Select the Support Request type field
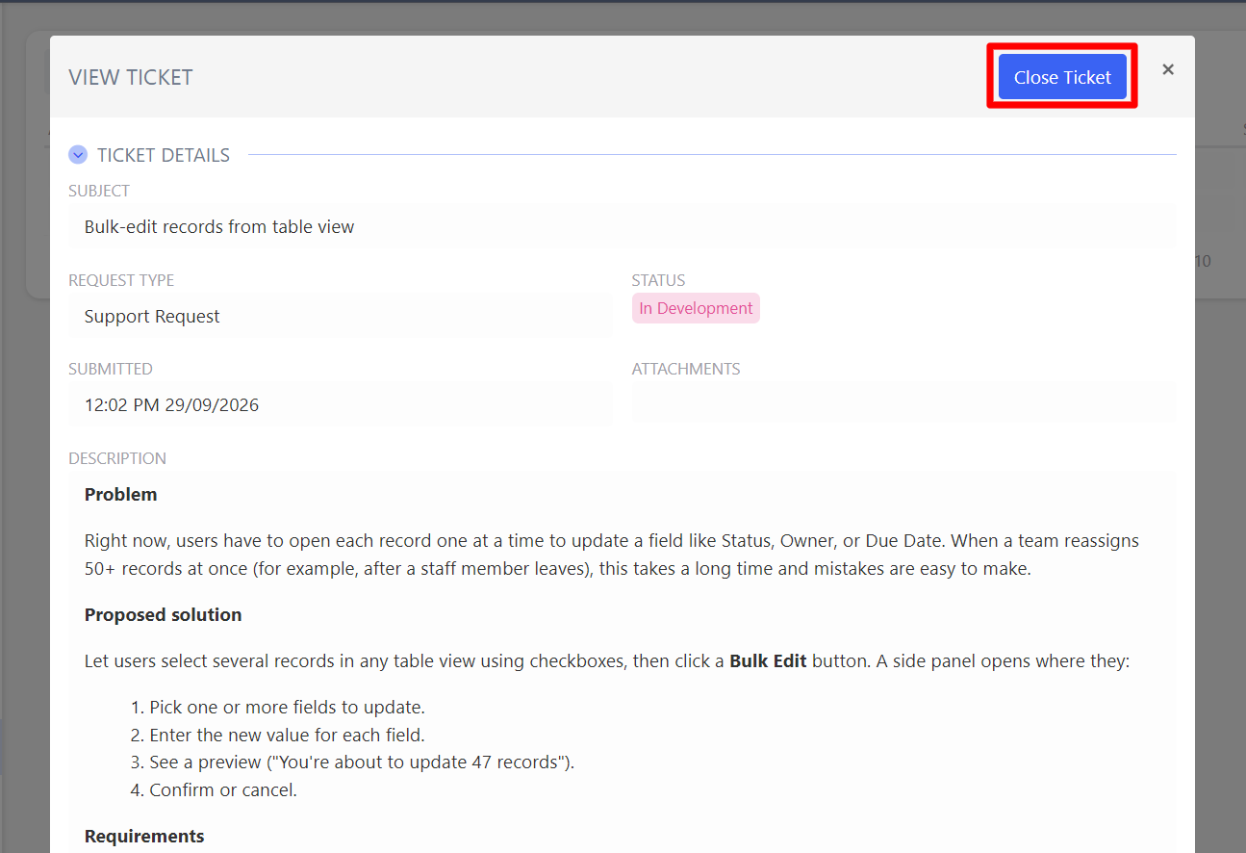 tap(341, 316)
